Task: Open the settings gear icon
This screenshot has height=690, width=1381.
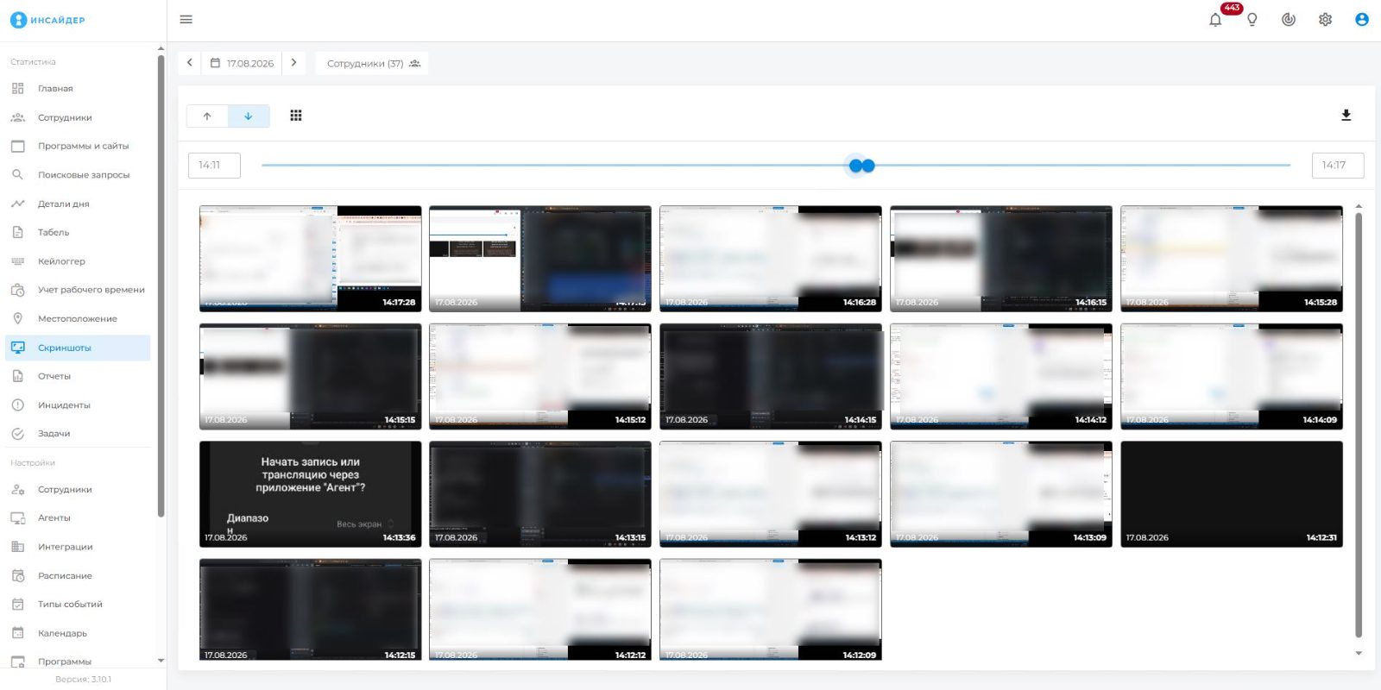Action: (x=1325, y=20)
